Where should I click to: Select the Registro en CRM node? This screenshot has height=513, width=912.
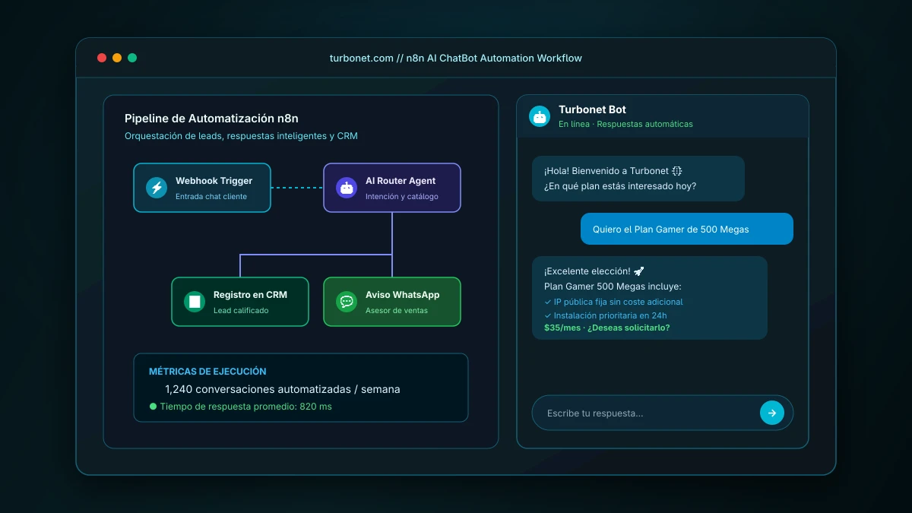(240, 302)
